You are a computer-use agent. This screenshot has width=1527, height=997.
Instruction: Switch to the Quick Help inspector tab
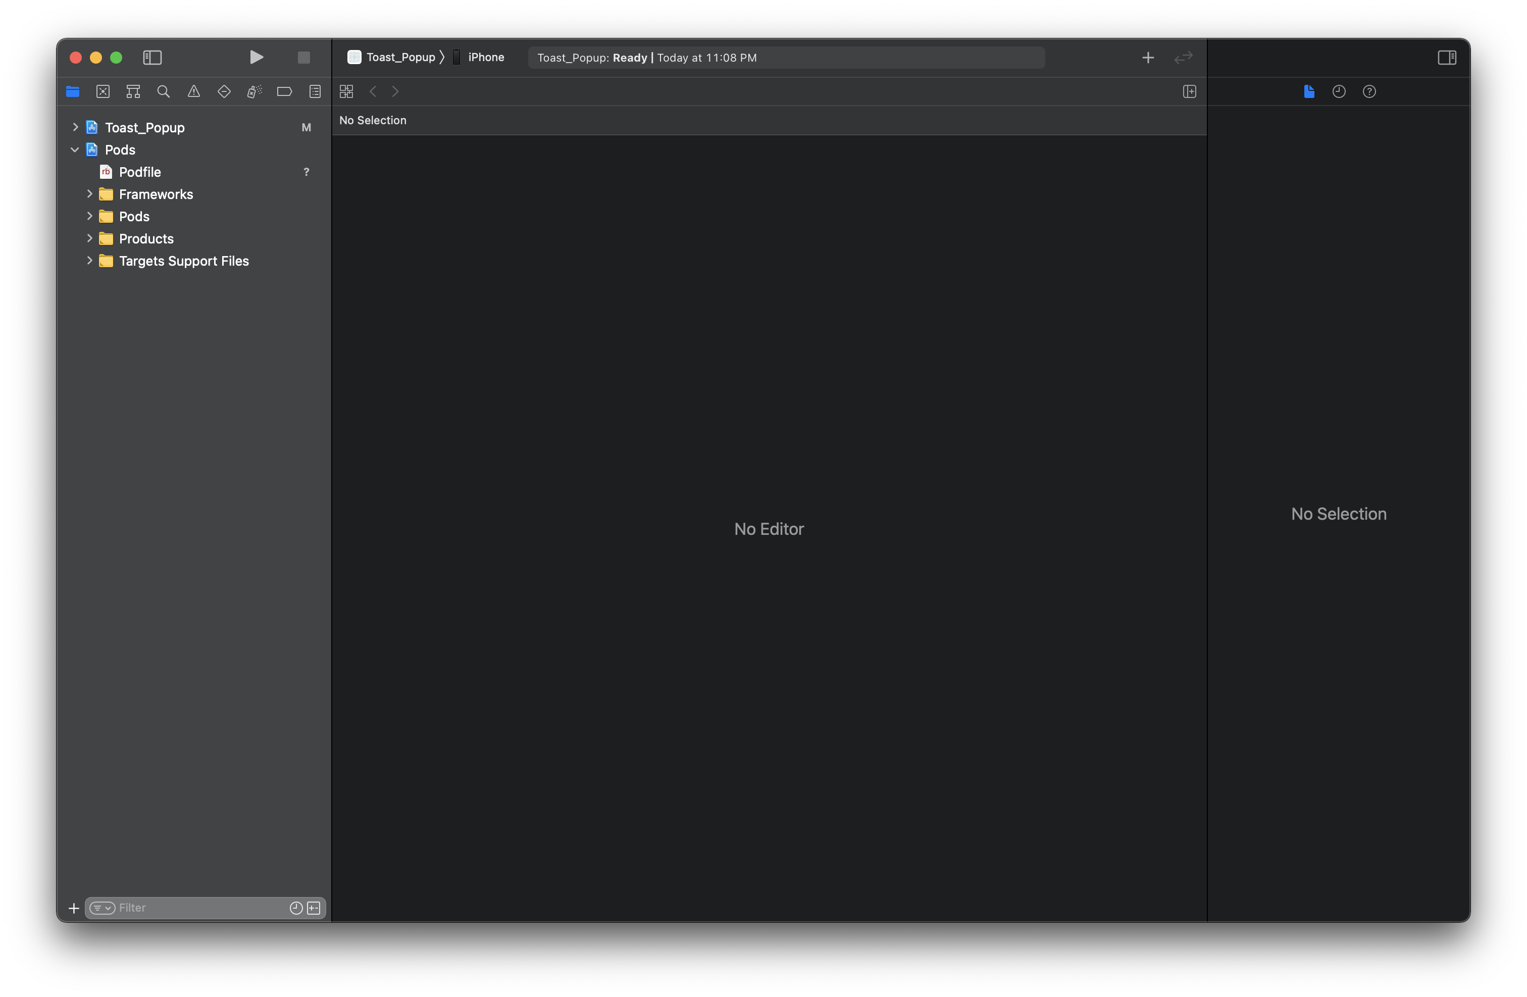pyautogui.click(x=1369, y=92)
